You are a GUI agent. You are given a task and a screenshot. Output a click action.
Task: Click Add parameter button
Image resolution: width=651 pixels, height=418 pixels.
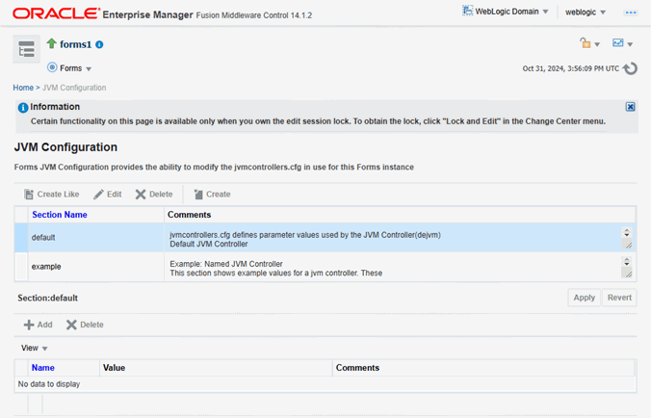click(x=39, y=325)
